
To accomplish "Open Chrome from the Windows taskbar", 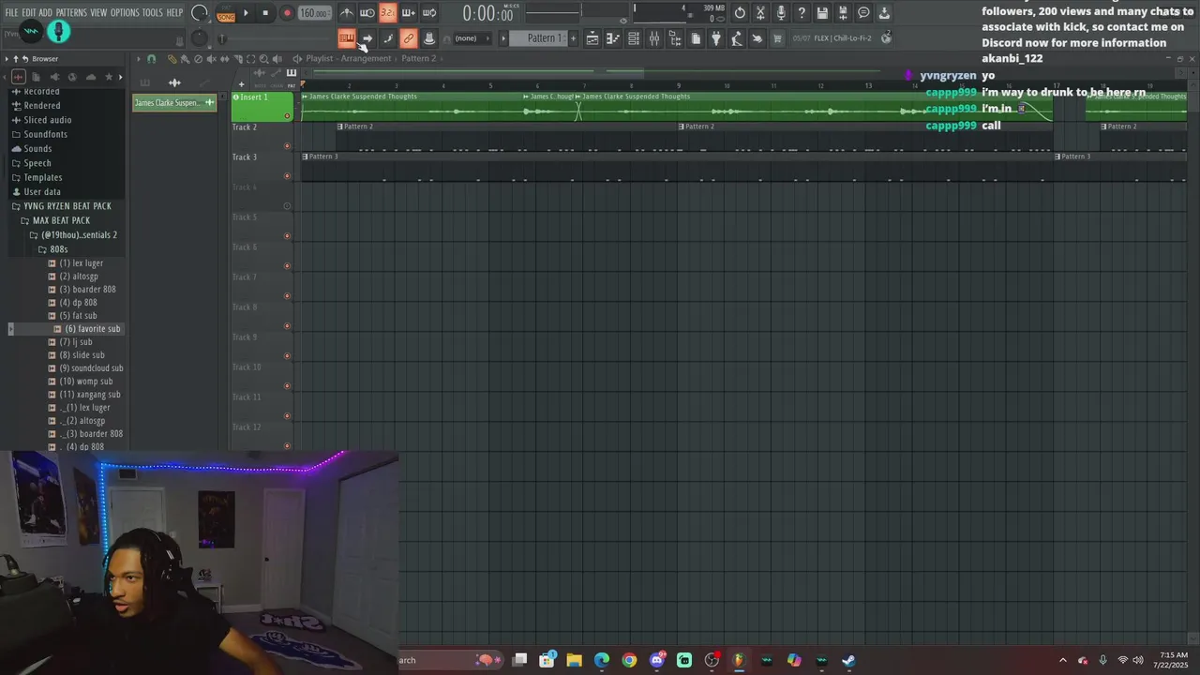I will pyautogui.click(x=629, y=660).
